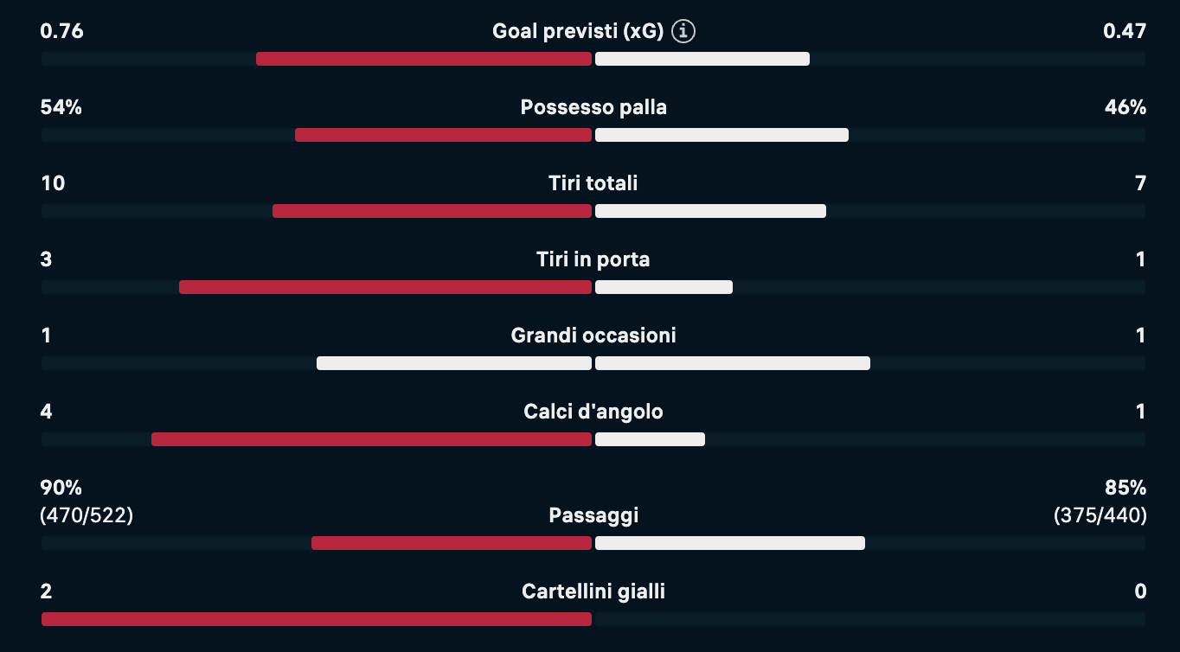Click the (470/522) passes value
Screen dimensions: 1180x652
click(87, 516)
